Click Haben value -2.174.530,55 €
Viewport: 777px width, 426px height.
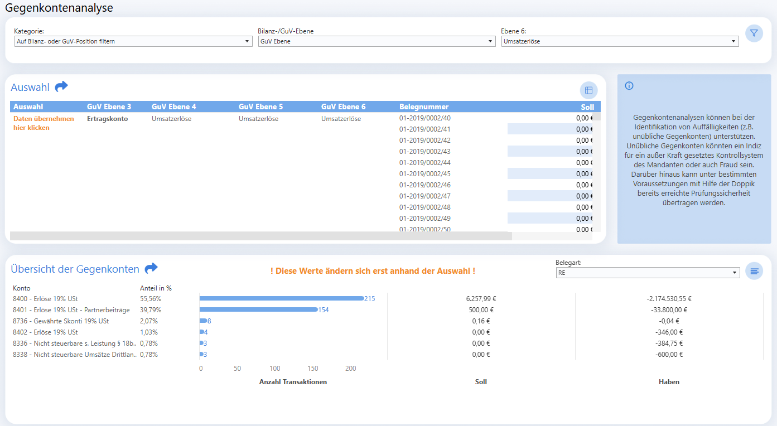tap(669, 299)
